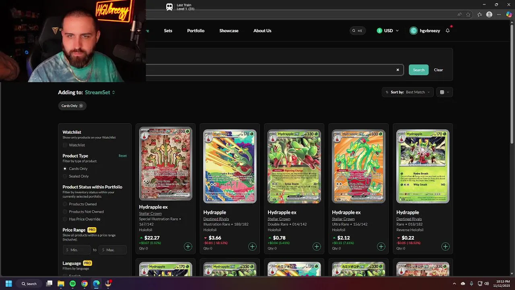This screenshot has height=290, width=515.
Task: Open Edge browser profile icon
Action: coord(489,14)
